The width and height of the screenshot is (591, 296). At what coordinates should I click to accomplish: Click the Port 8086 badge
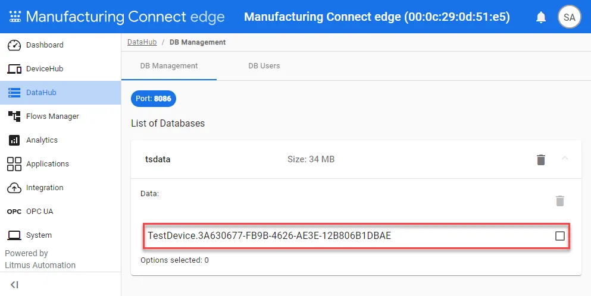click(154, 99)
